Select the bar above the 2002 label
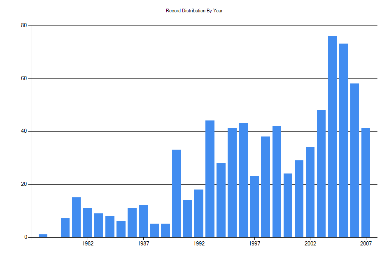 click(310, 192)
